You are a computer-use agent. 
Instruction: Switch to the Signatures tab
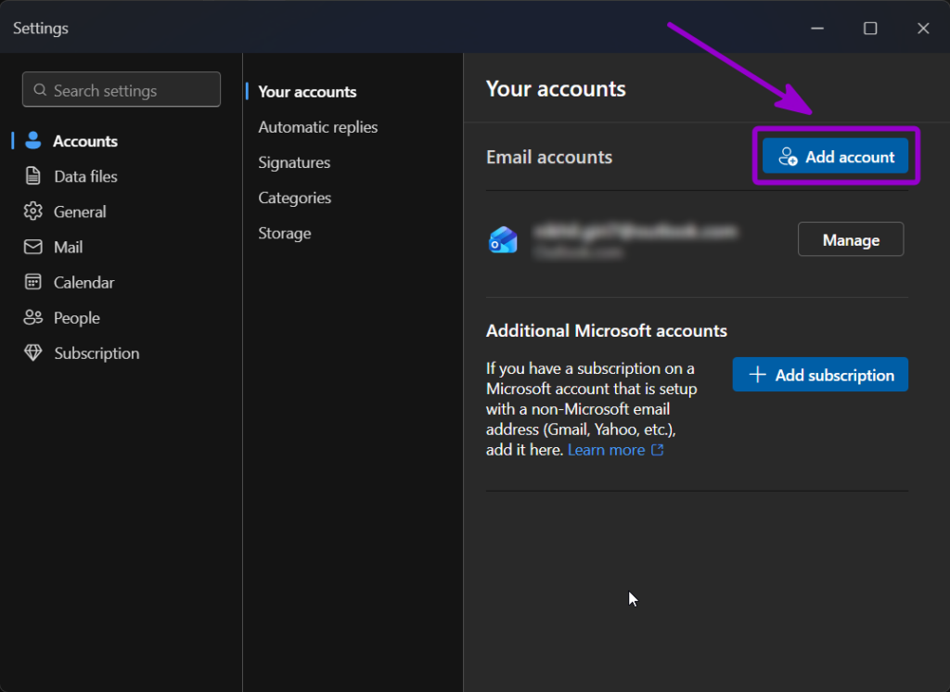tap(294, 162)
